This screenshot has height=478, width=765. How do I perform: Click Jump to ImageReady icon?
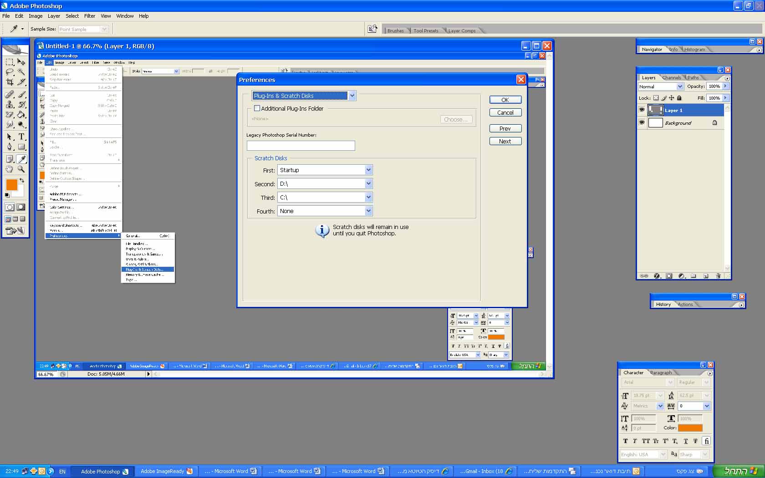[x=15, y=231]
